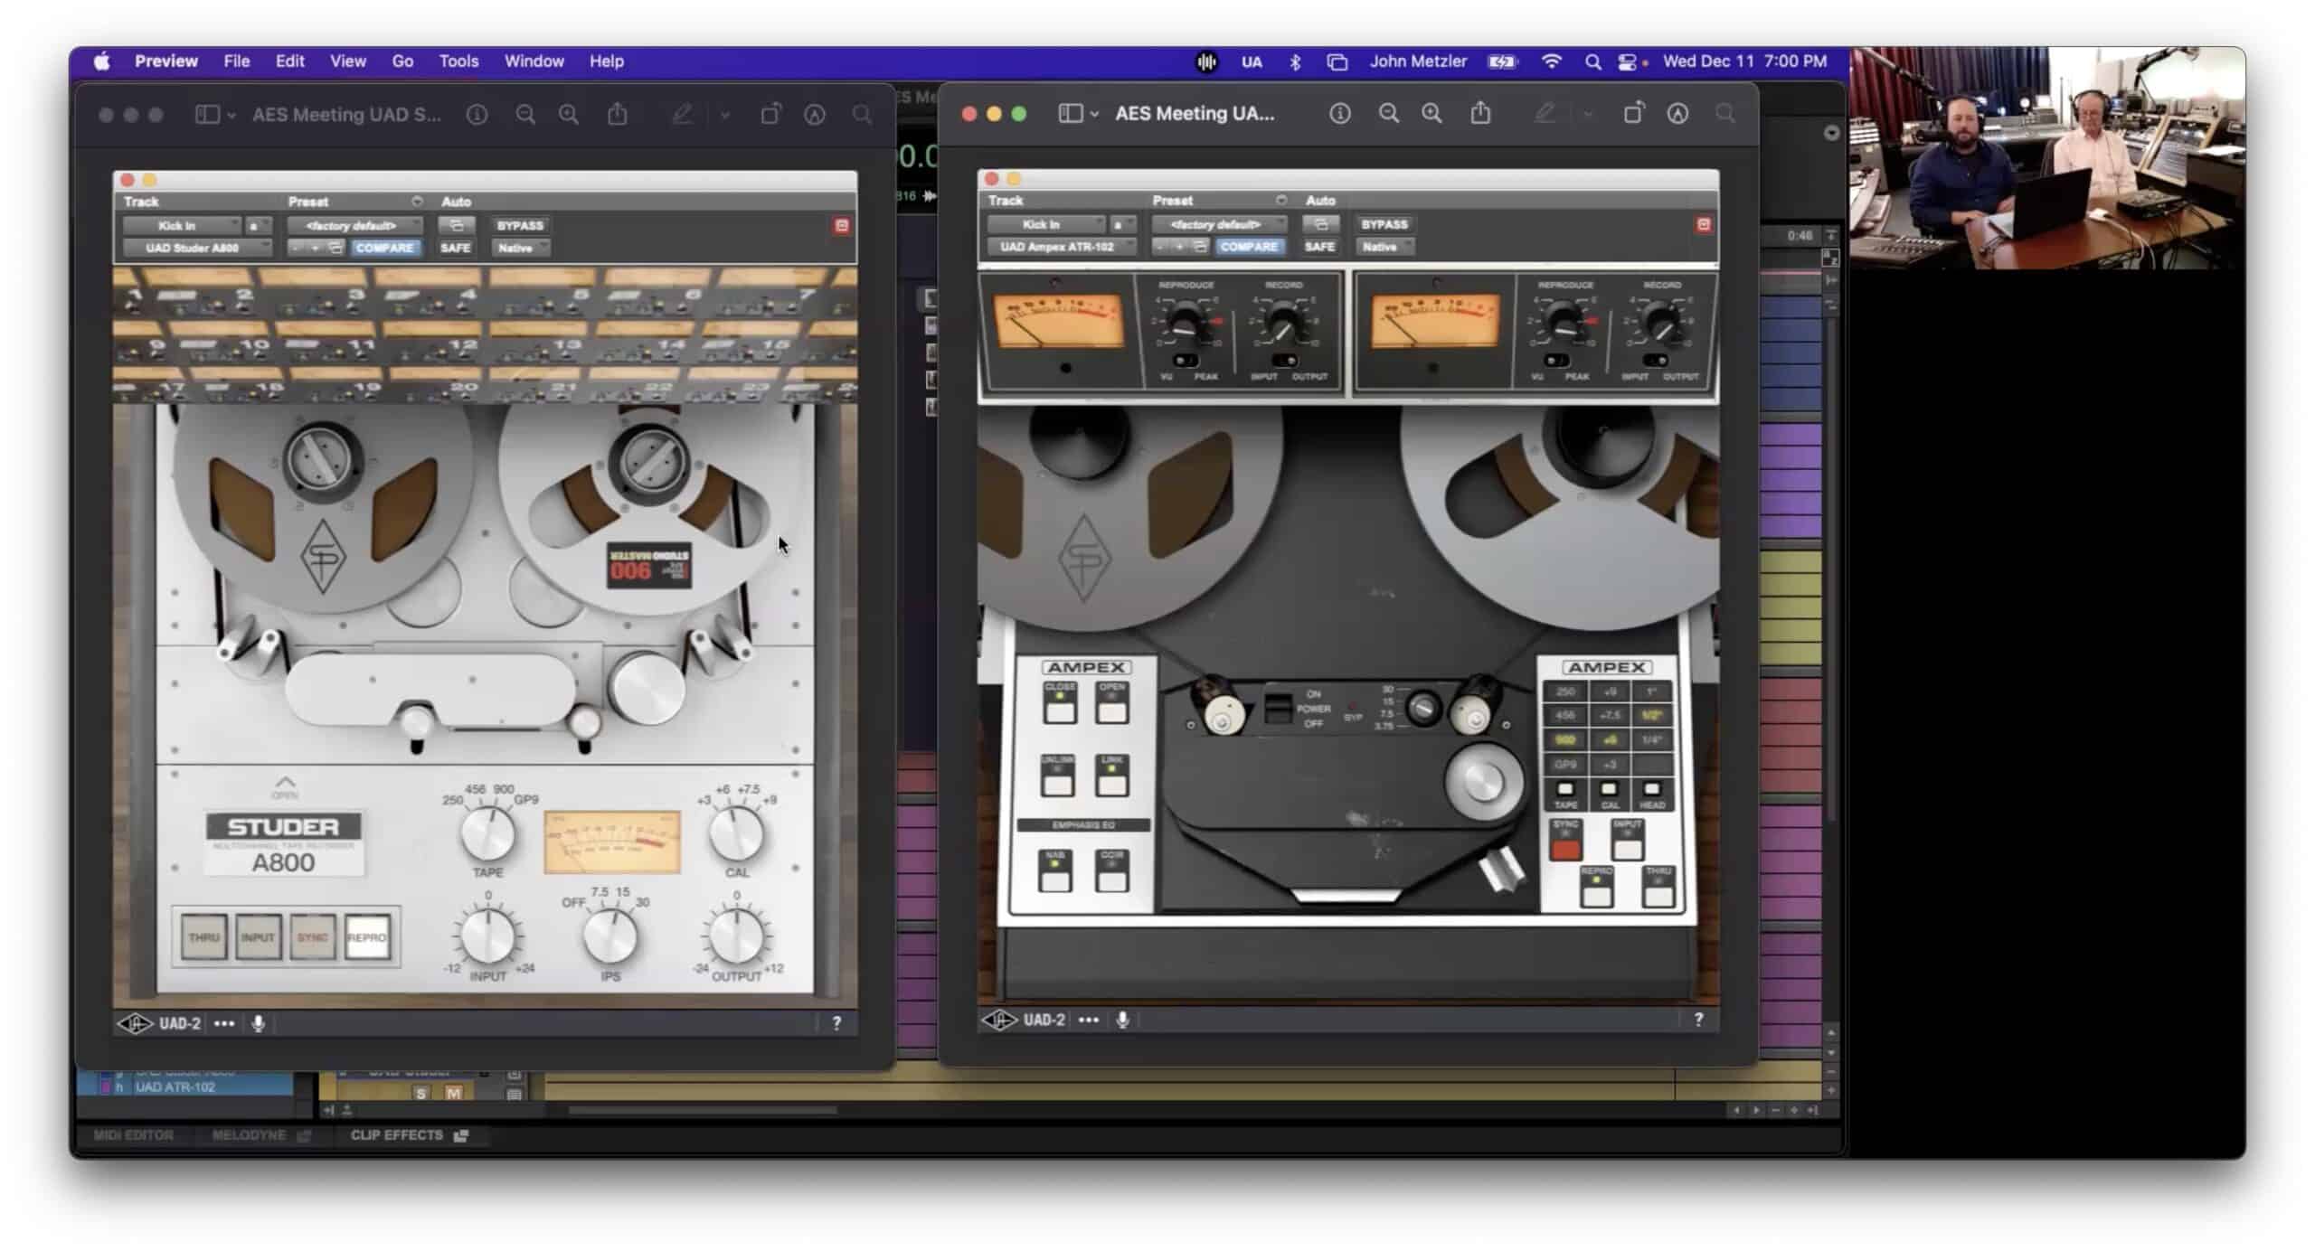Open search in the right Preview window
The image size is (2315, 1251).
tap(1725, 114)
